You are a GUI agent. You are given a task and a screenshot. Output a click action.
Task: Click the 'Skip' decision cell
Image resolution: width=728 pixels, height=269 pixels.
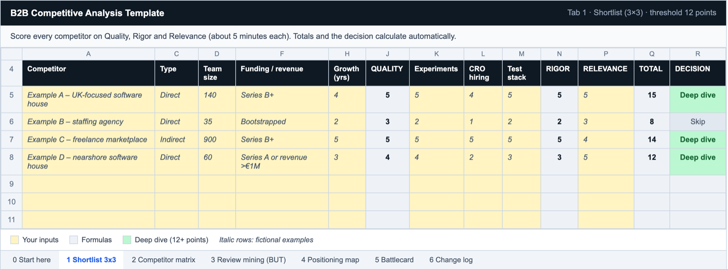click(x=698, y=122)
